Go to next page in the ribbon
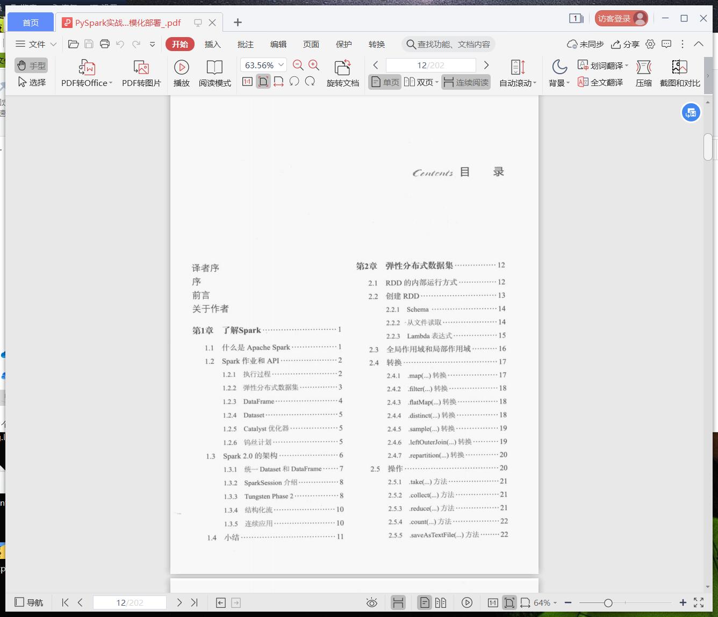 click(486, 65)
